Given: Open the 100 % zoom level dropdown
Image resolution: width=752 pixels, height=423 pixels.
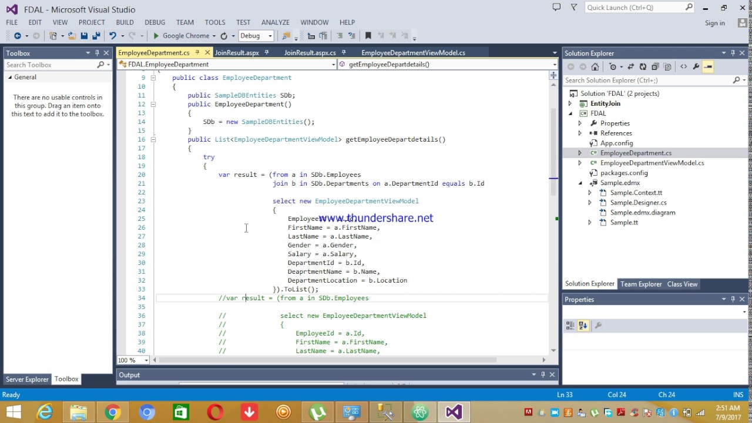Looking at the screenshot, I should pyautogui.click(x=147, y=360).
